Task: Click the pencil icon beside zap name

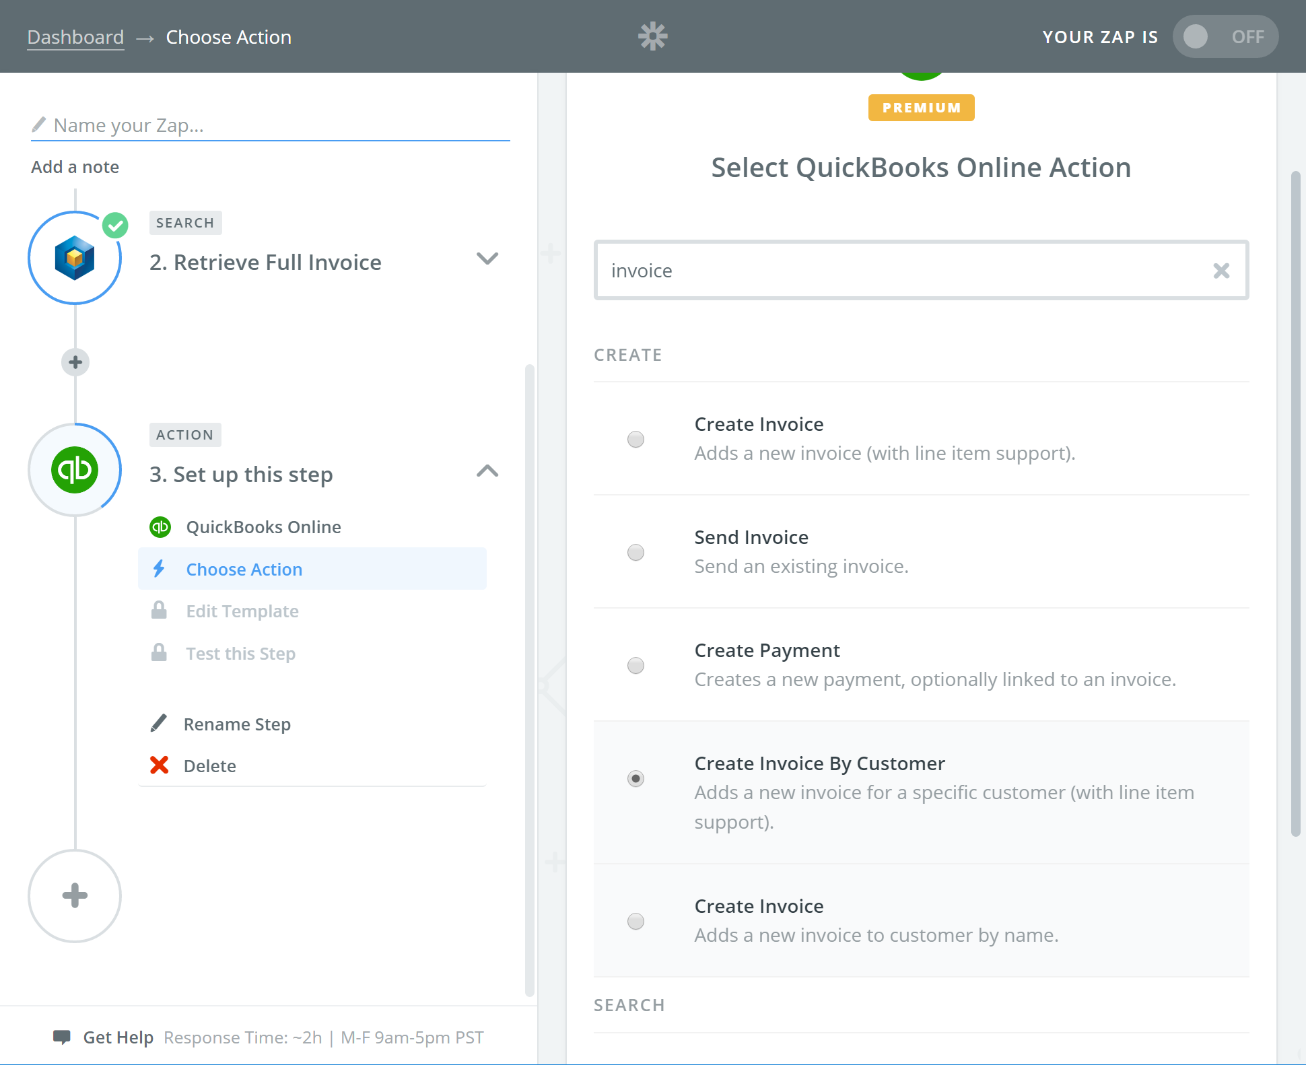Action: (39, 125)
